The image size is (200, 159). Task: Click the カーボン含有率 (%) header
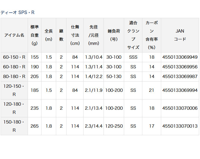coord(151,35)
